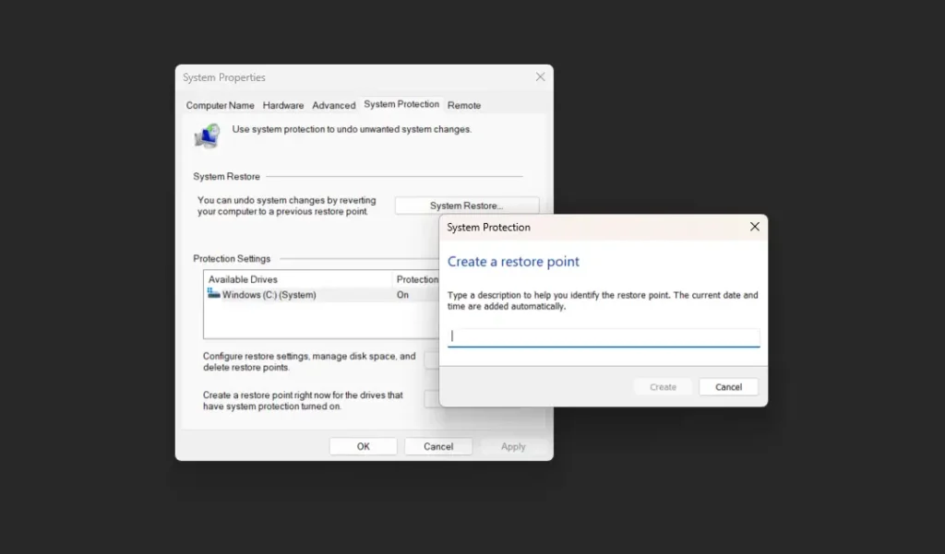The width and height of the screenshot is (945, 554).
Task: Switch to the Advanced tab
Action: pyautogui.click(x=333, y=105)
